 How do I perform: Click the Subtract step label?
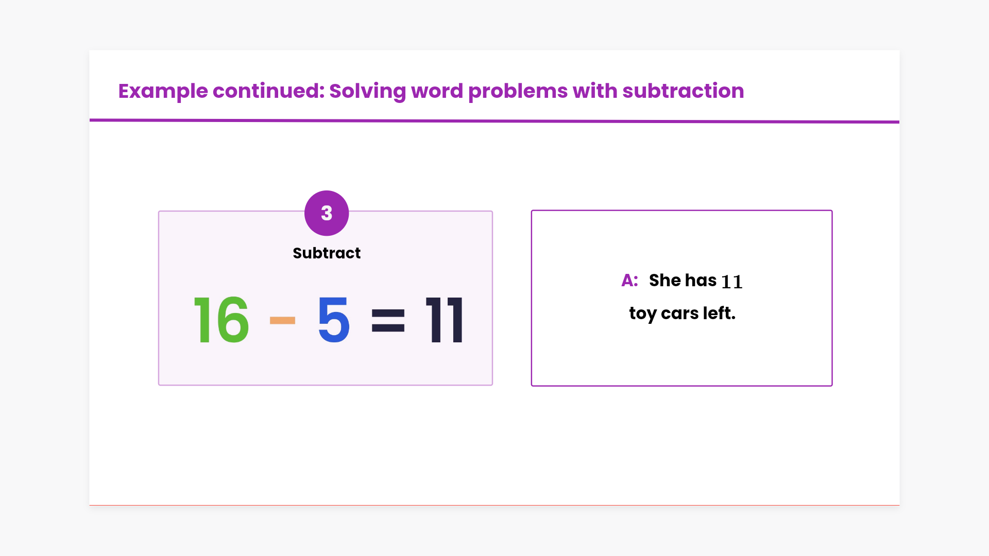click(327, 253)
